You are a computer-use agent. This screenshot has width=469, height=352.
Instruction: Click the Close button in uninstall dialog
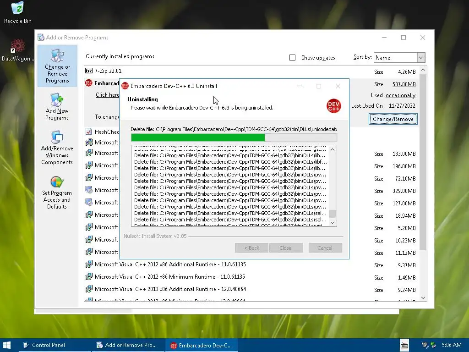pos(285,248)
